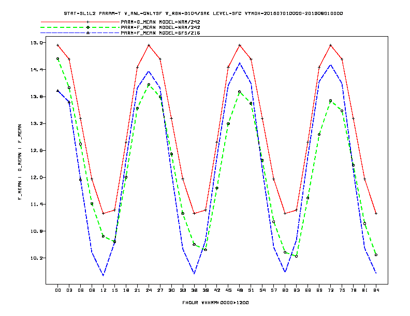410x316 pixels.
Task: Click the green circle marker at hour 48 peak
Action: pos(240,92)
